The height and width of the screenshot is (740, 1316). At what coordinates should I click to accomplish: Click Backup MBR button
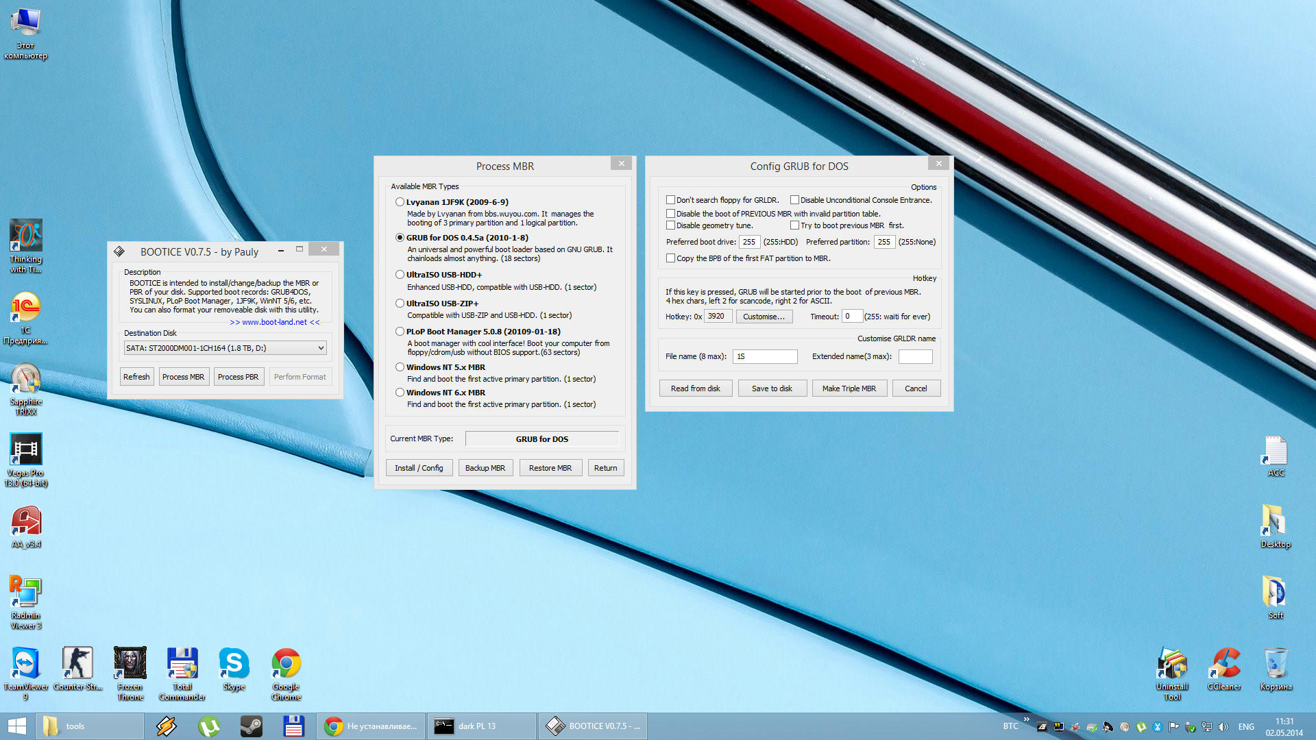[485, 468]
